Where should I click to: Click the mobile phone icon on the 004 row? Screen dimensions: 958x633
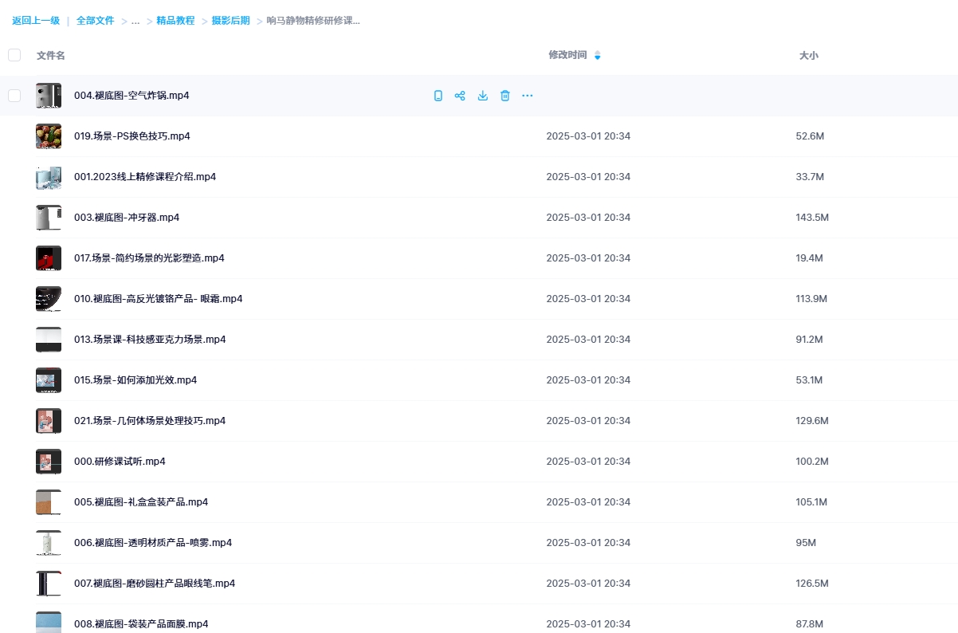pos(438,96)
